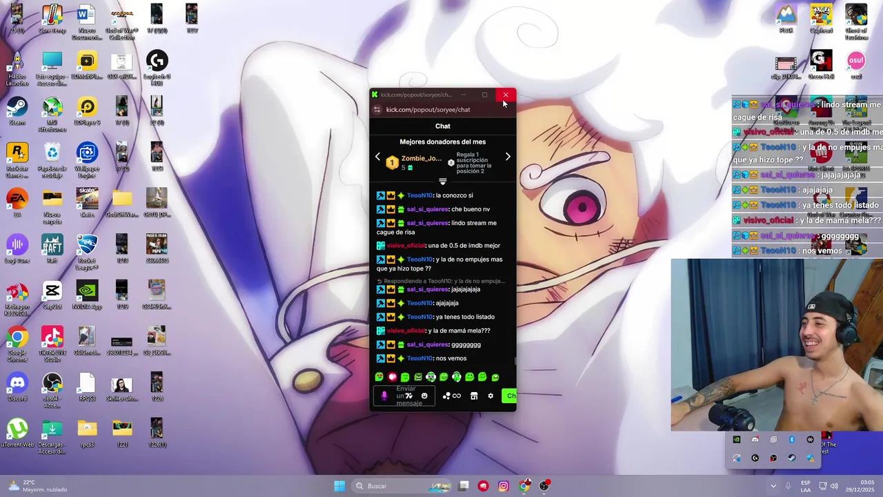
Task: Select the first green emote in quick row
Action: pos(379,377)
